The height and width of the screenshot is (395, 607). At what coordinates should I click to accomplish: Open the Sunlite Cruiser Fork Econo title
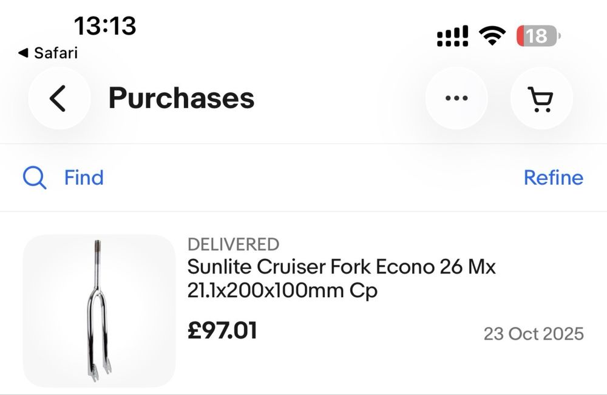pyautogui.click(x=342, y=267)
